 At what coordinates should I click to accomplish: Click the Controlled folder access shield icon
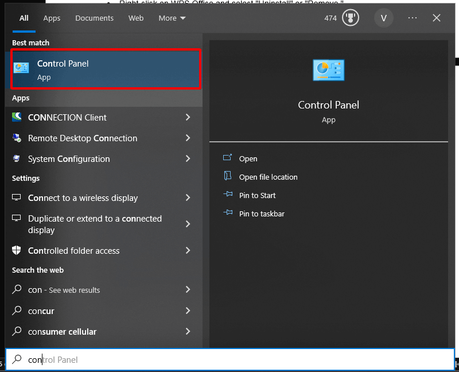click(17, 251)
